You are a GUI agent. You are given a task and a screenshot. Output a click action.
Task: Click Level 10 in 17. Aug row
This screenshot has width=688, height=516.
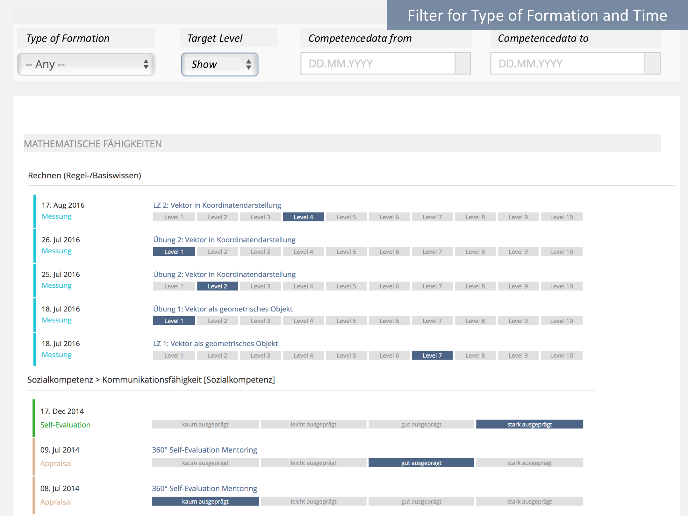coord(561,217)
